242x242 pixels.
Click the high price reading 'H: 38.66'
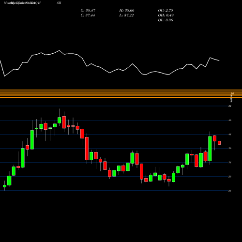pyautogui.click(x=127, y=11)
